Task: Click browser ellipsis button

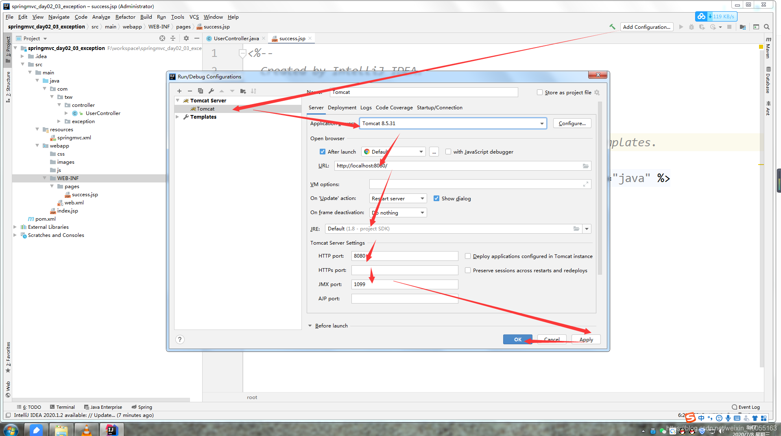Action: 434,152
